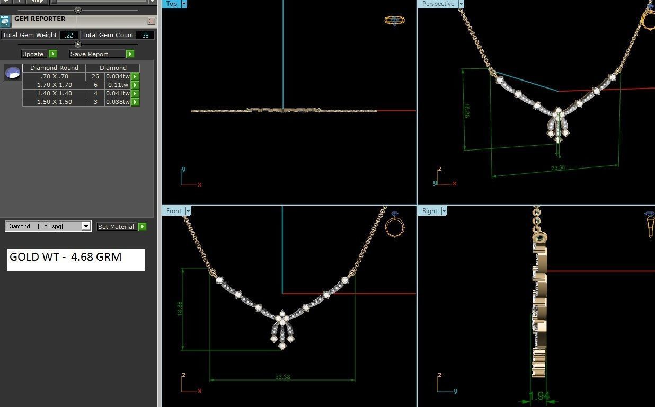This screenshot has height=407, width=655.
Task: Click green arrow on 1.70 X 1.70 row
Action: [135, 85]
